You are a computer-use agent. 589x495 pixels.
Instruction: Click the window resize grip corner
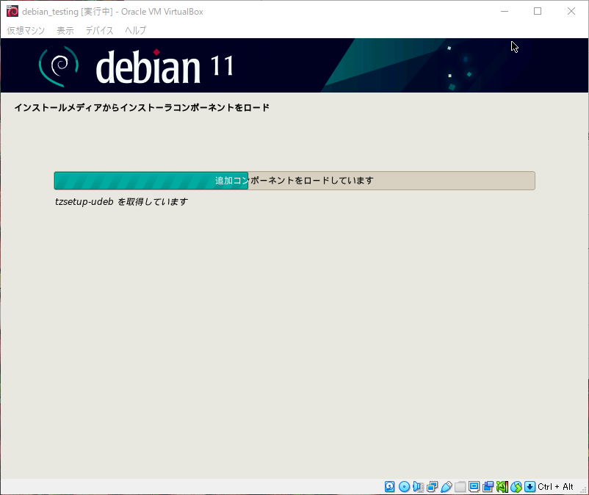tap(584, 490)
